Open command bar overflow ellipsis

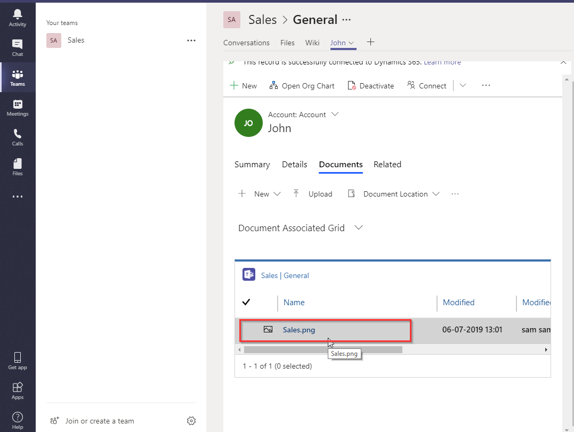tap(486, 85)
